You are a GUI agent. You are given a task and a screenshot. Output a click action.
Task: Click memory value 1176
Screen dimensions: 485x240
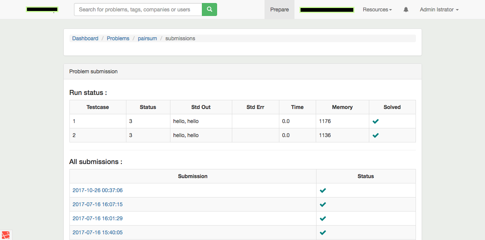(x=325, y=121)
